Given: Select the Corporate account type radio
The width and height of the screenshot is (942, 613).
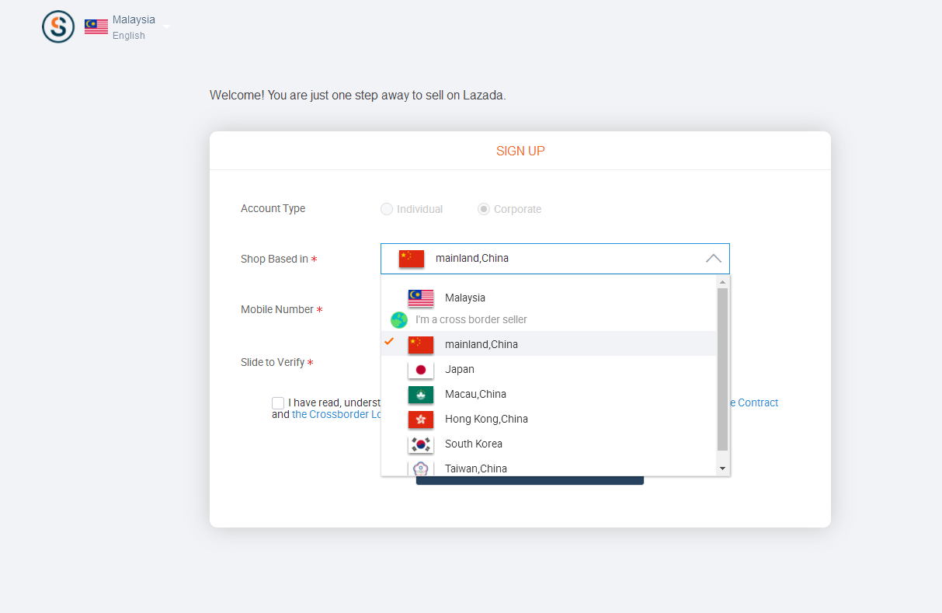Looking at the screenshot, I should 484,209.
